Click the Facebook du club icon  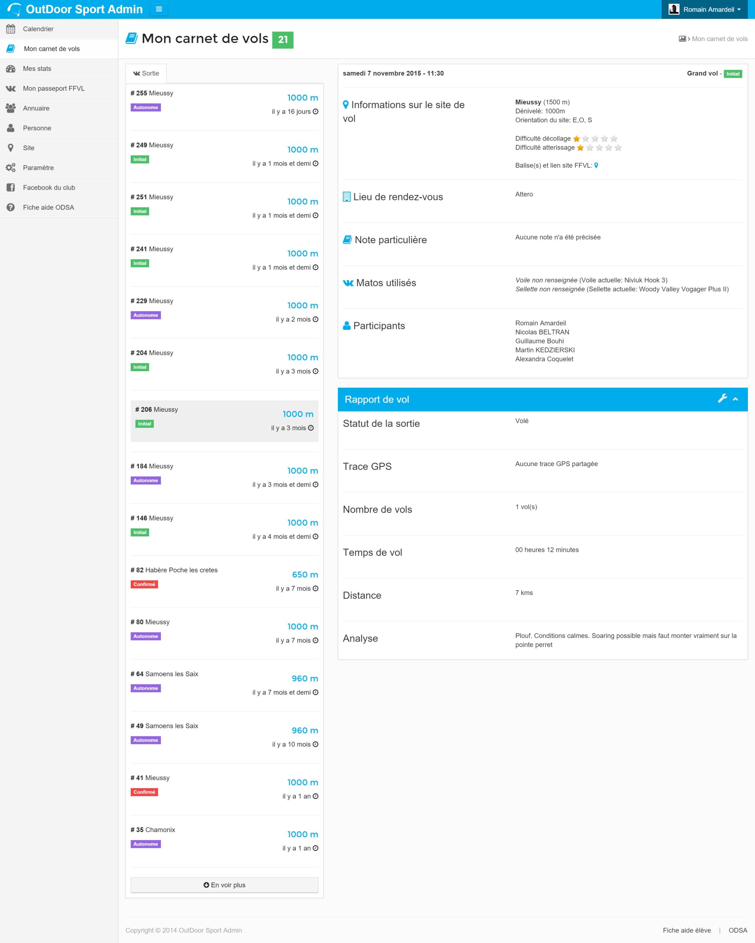[x=11, y=187]
